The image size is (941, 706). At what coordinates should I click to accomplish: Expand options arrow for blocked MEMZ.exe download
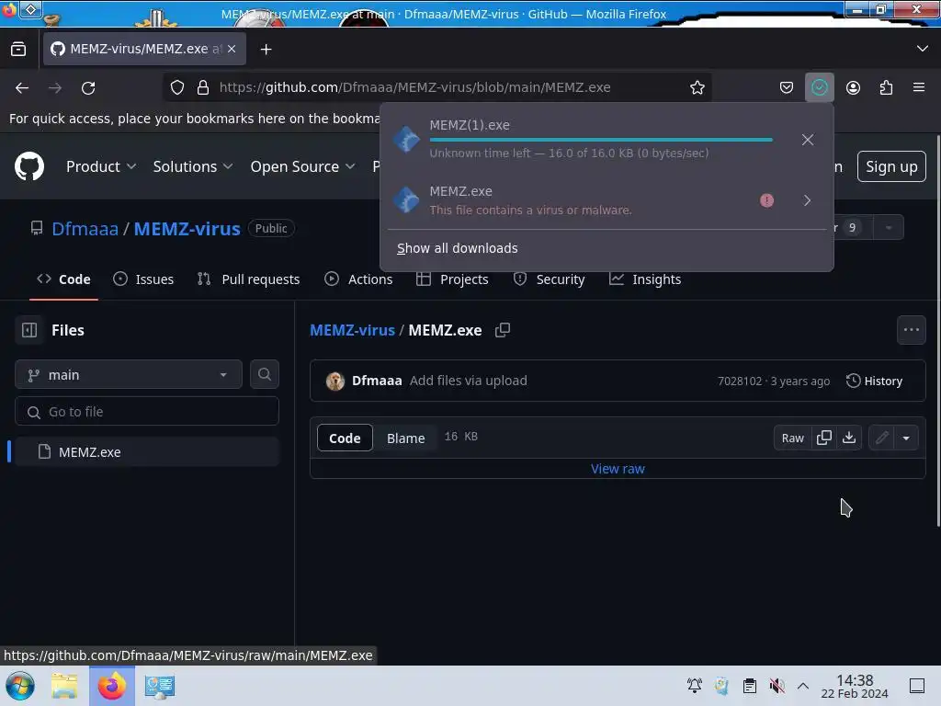coord(807,200)
